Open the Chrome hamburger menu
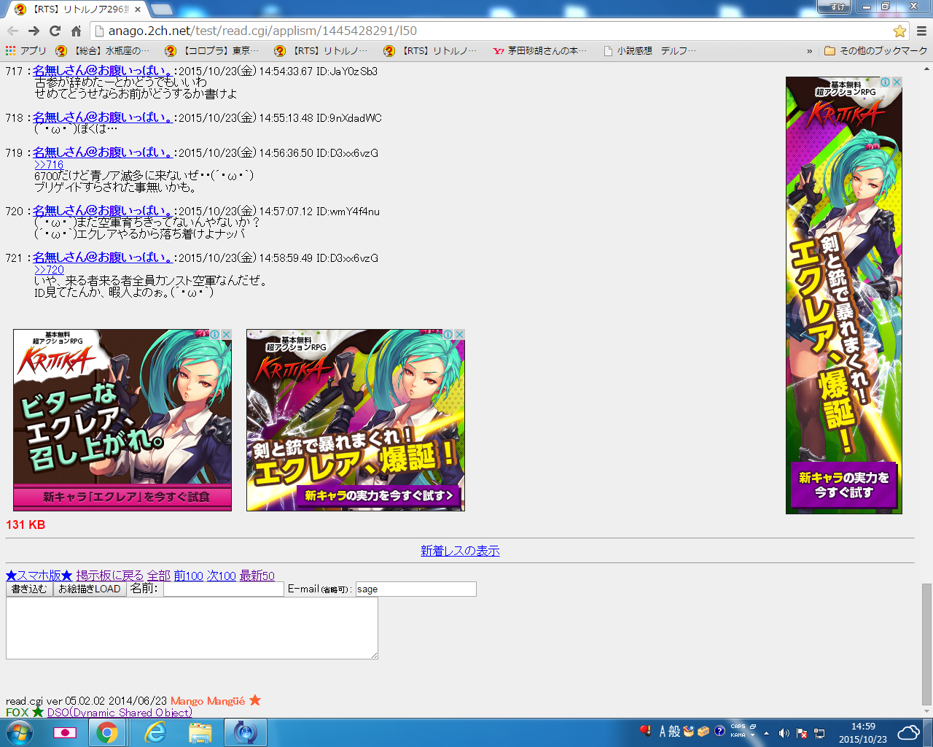This screenshot has width=933, height=747. pyautogui.click(x=921, y=31)
